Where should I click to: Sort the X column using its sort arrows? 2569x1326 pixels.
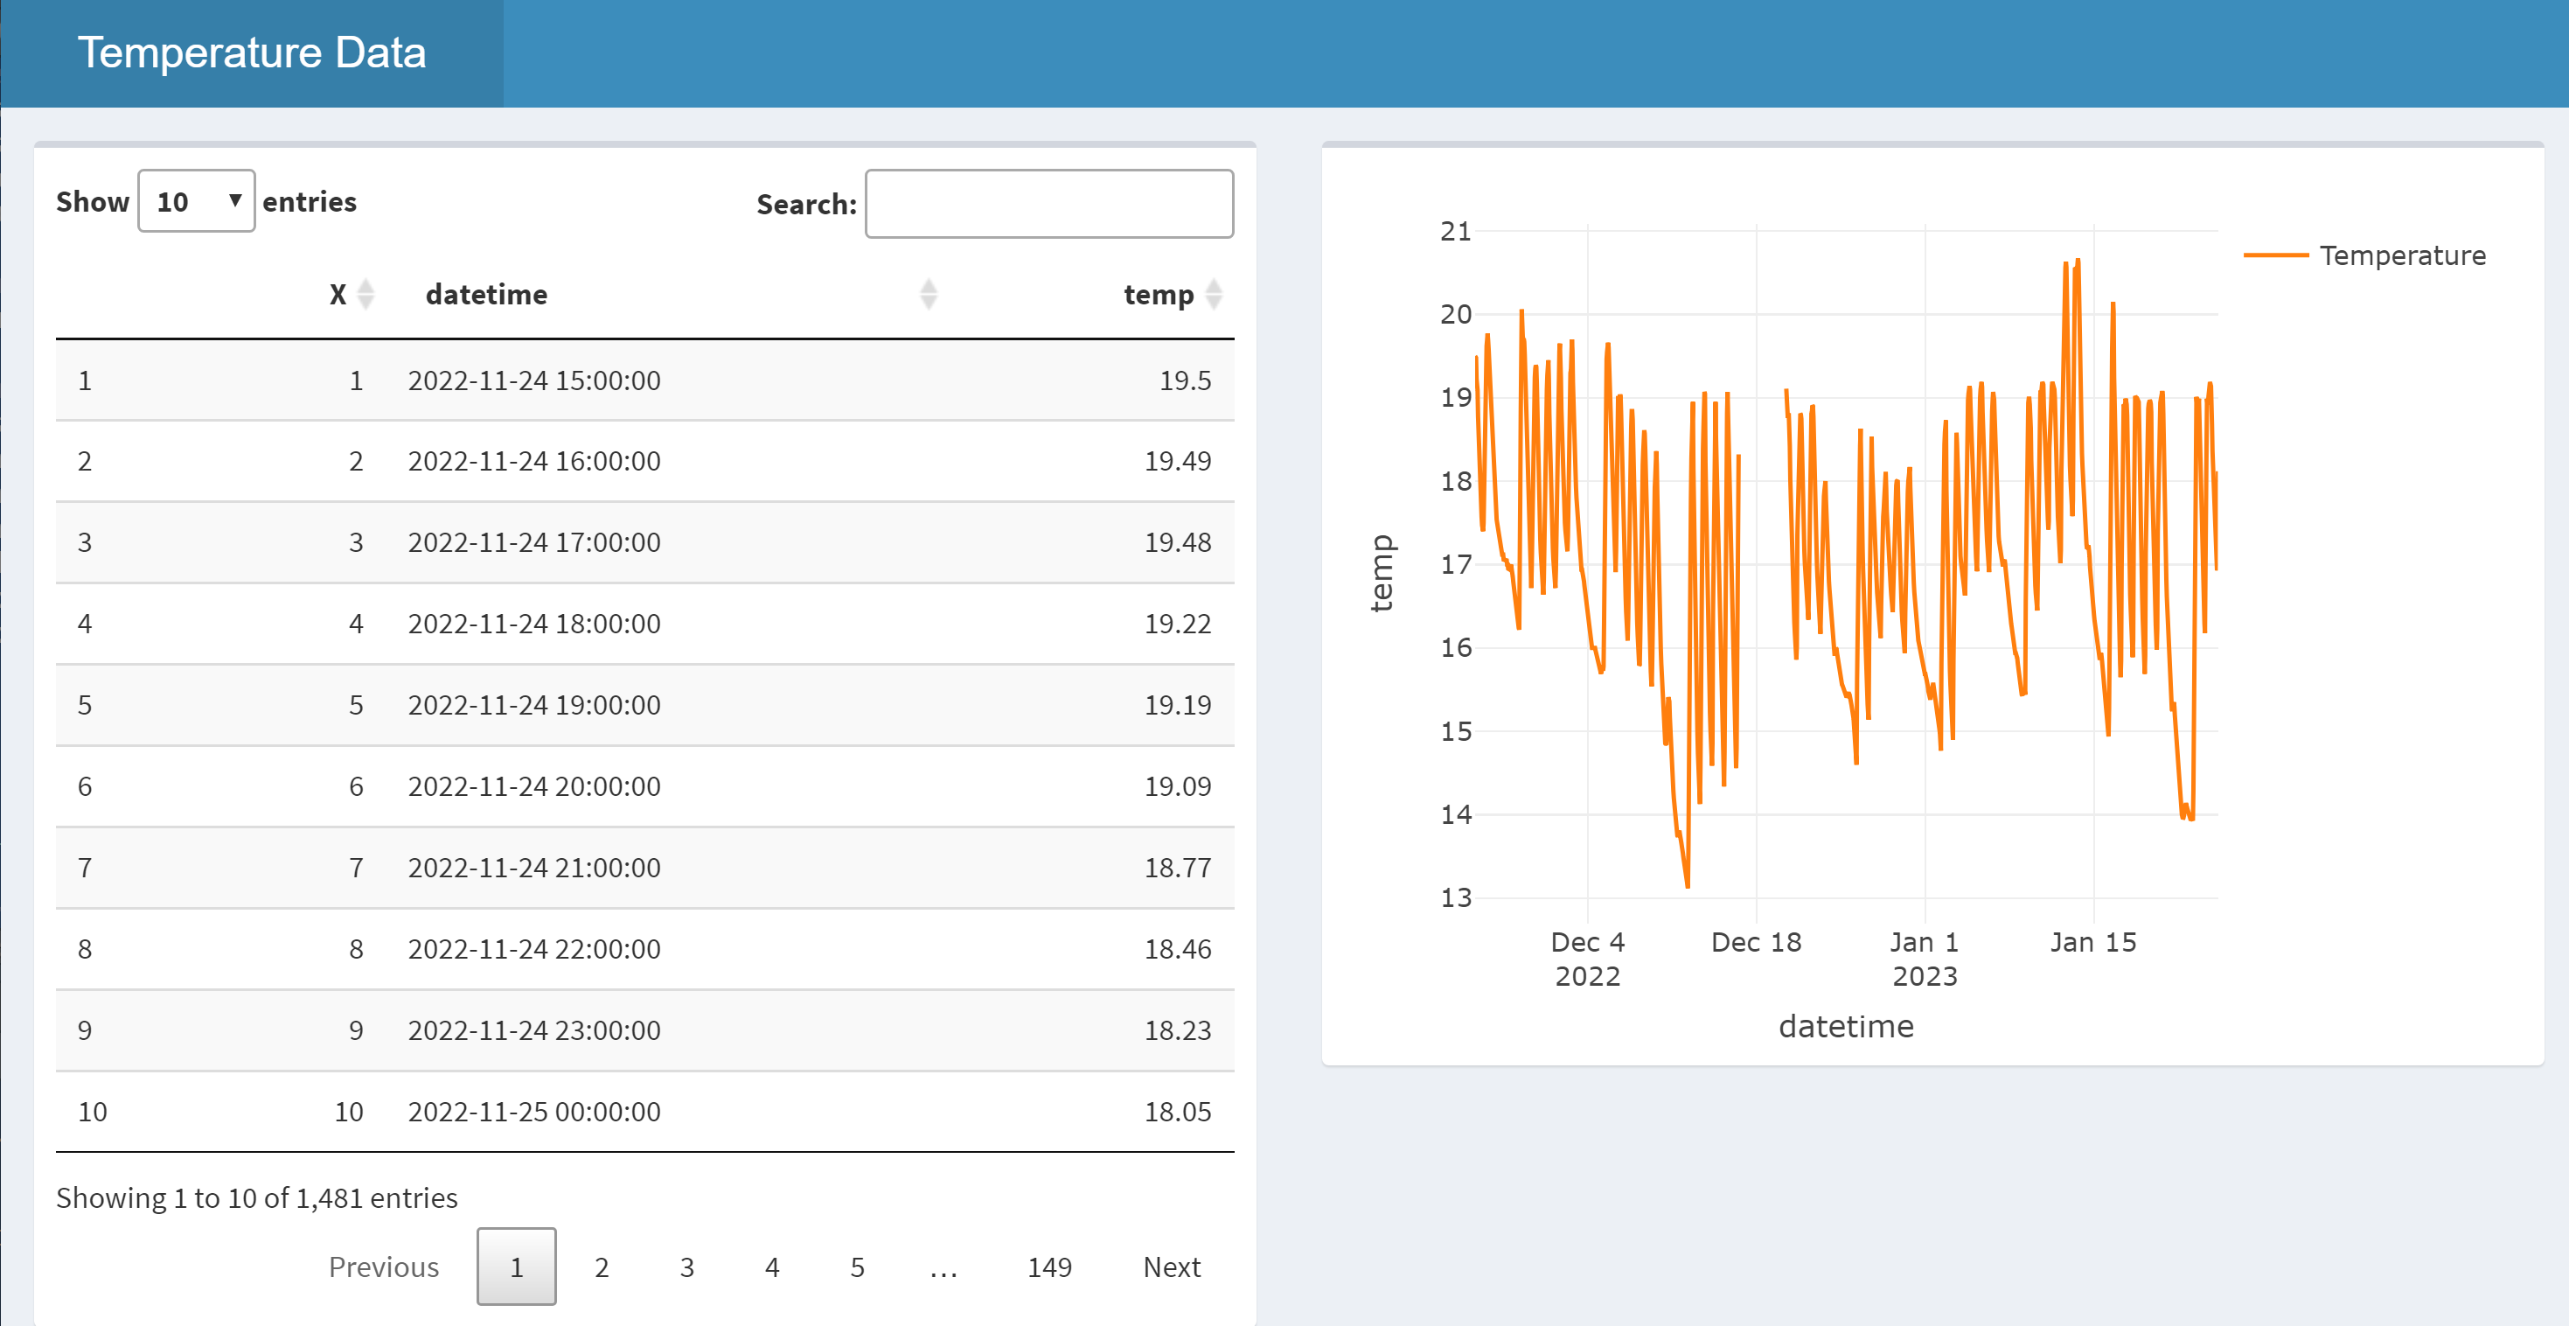coord(366,296)
